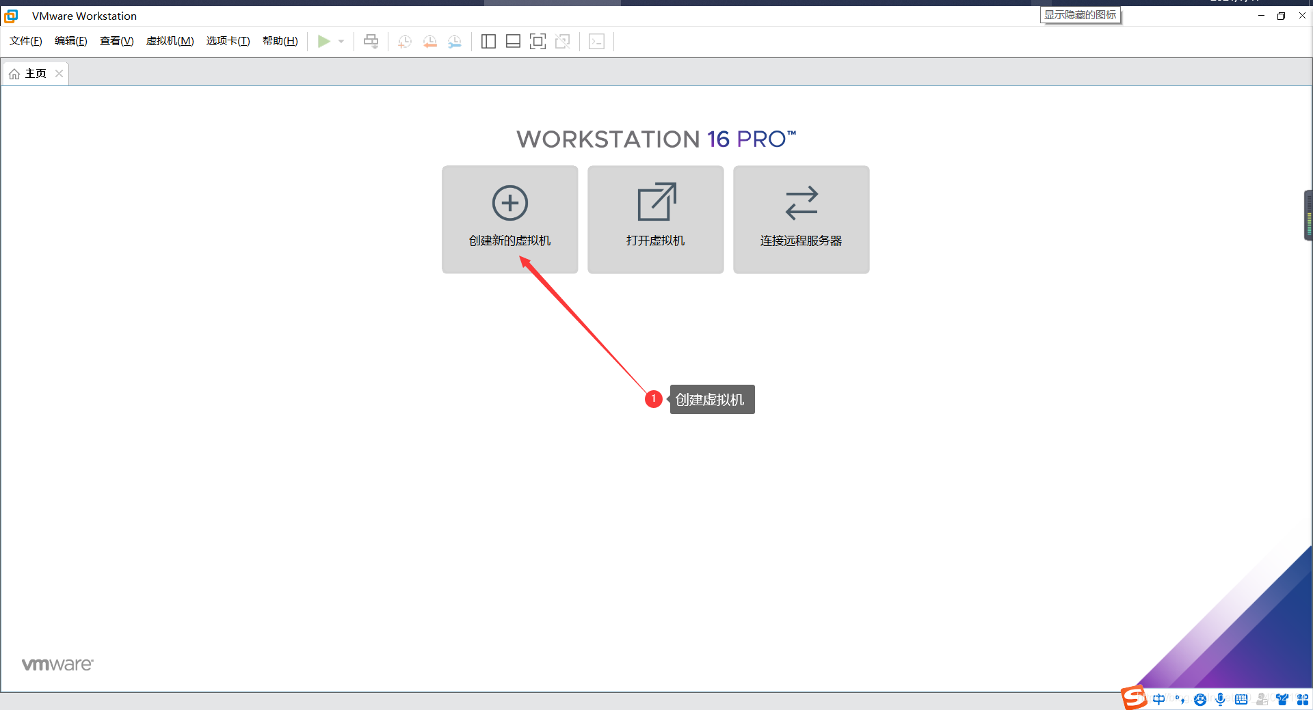Viewport: 1313px width, 710px height.
Task: Click the 连接远程服务器 tile
Action: (x=801, y=219)
